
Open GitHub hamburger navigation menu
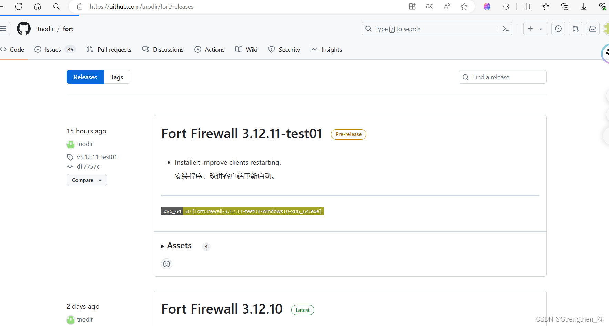coord(3,29)
